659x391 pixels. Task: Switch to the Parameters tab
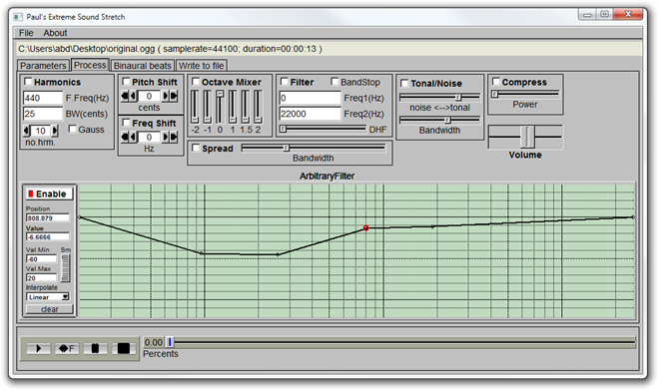(x=43, y=66)
